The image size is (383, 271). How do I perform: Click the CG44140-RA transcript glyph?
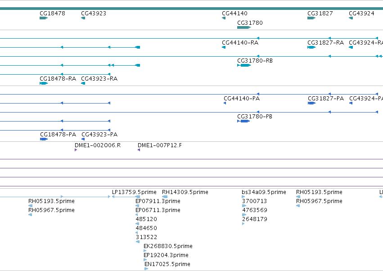coord(224,47)
